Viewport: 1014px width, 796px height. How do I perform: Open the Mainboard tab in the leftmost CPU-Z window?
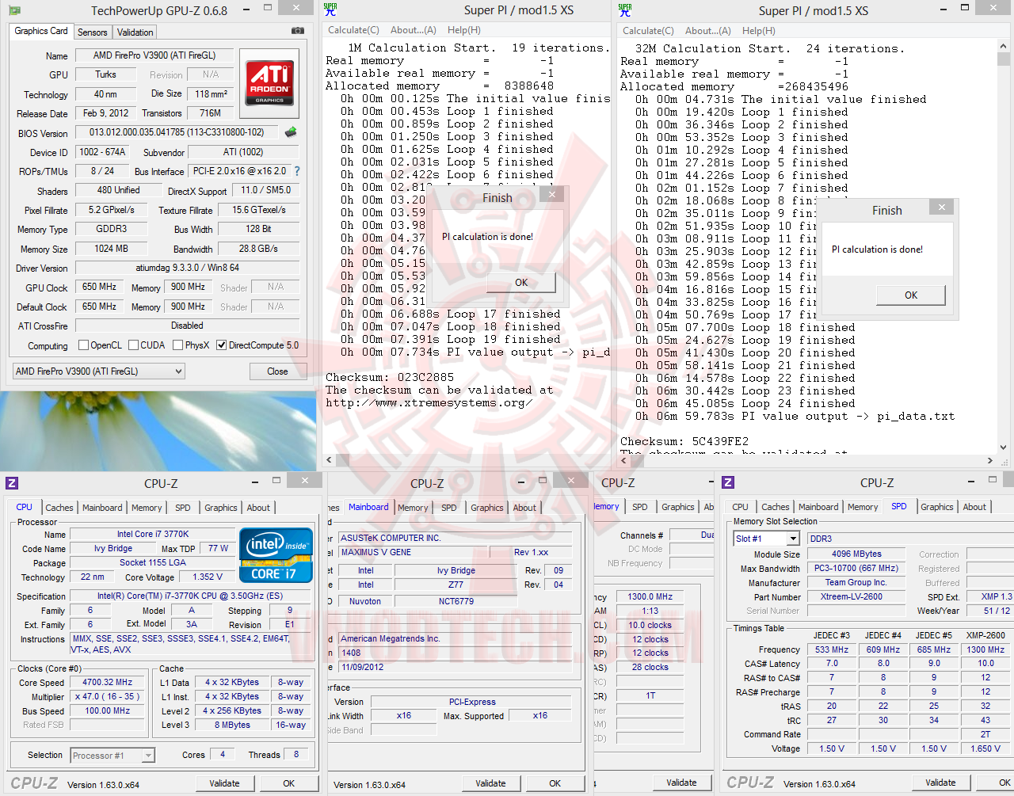click(103, 508)
